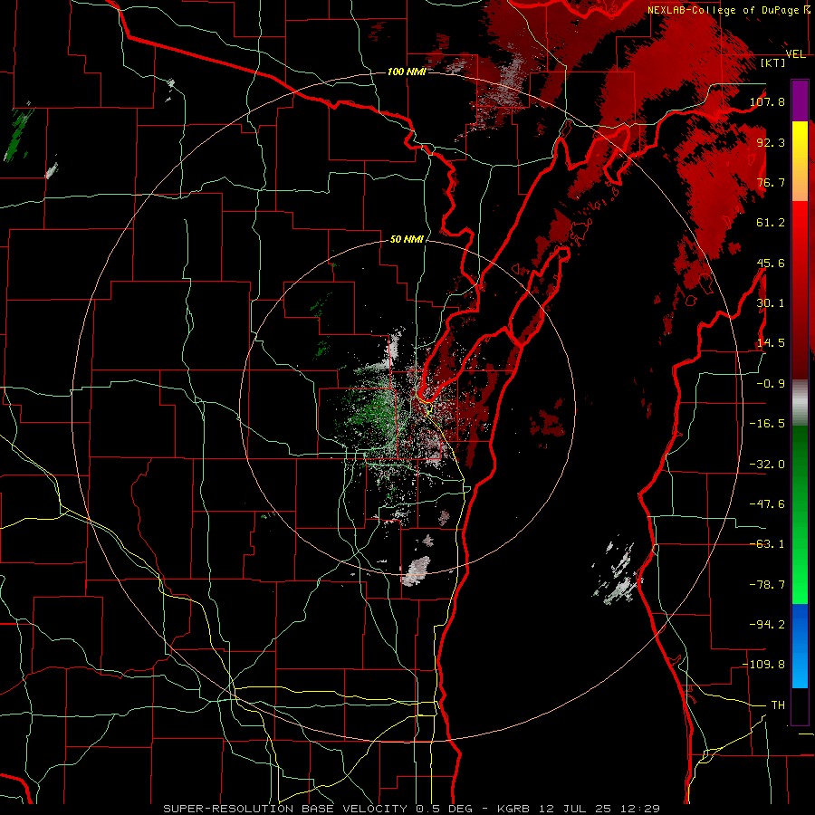This screenshot has width=815, height=815.
Task: Click the -94.2 velocity scale value
Action: [767, 625]
